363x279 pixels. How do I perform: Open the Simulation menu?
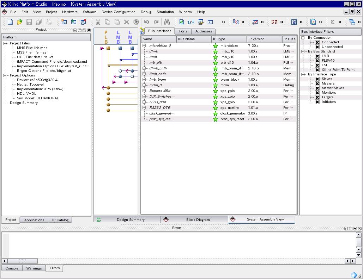[x=165, y=12]
